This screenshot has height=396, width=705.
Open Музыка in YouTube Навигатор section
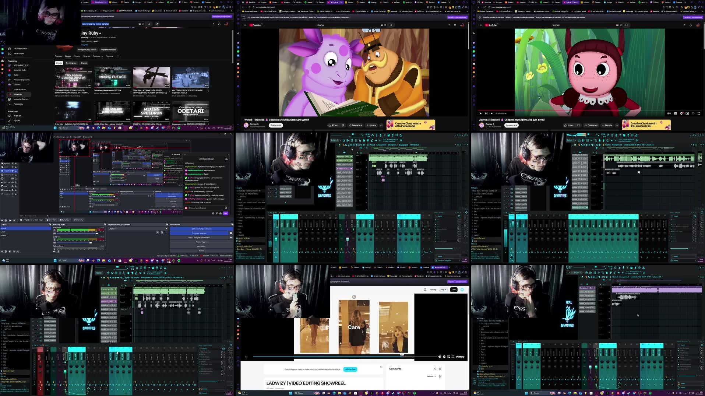coord(17,120)
